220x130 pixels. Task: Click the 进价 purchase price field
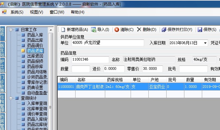click(x=114, y=69)
